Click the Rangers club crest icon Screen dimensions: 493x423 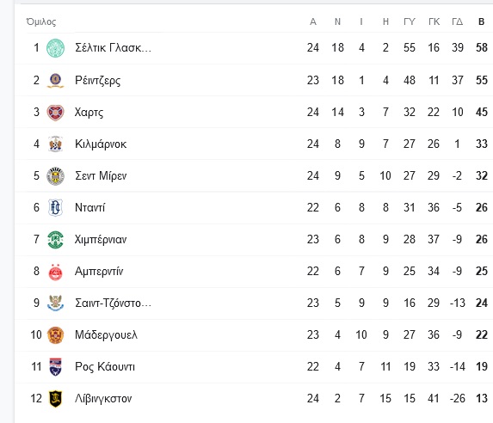[x=55, y=80]
